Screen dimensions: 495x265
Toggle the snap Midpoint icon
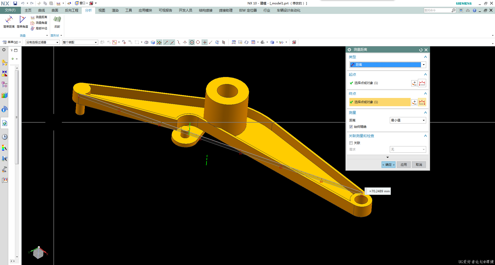[x=172, y=42]
